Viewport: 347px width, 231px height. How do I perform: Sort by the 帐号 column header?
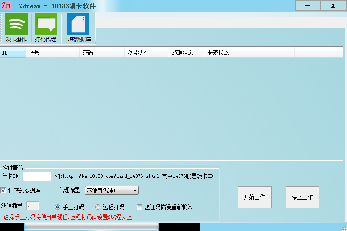tap(53, 53)
